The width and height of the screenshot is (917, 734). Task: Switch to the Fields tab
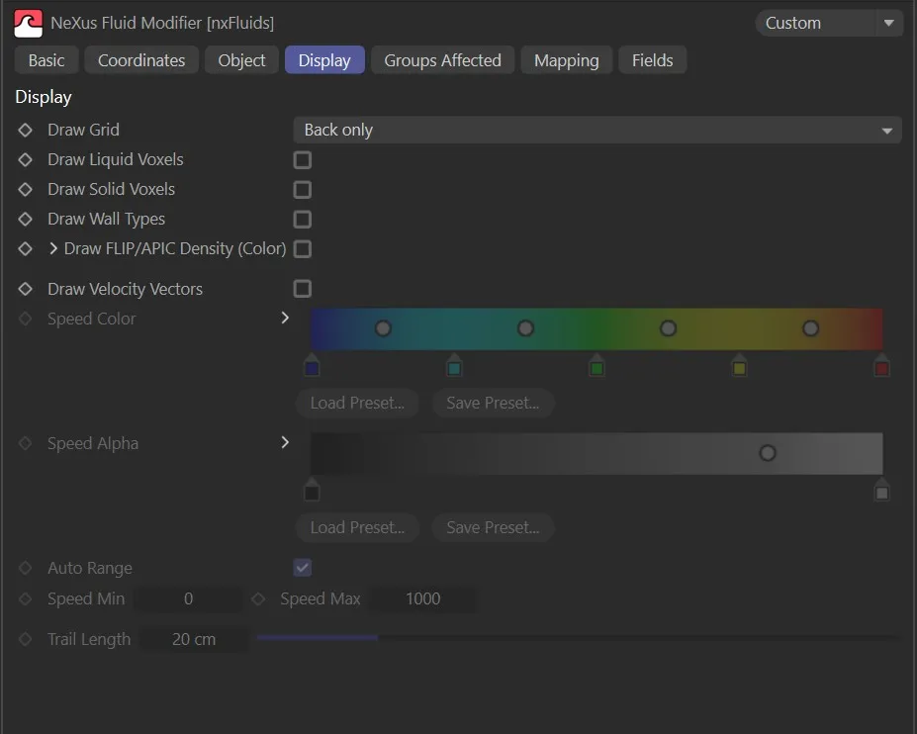[x=652, y=59]
